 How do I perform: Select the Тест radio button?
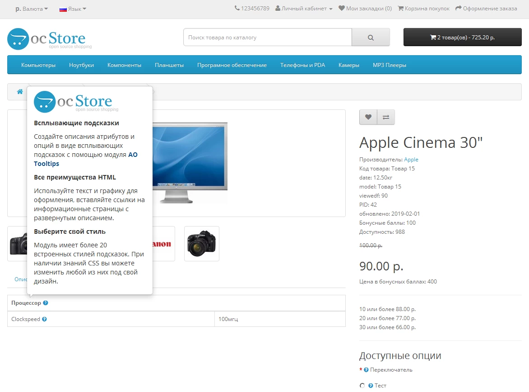coord(362,386)
